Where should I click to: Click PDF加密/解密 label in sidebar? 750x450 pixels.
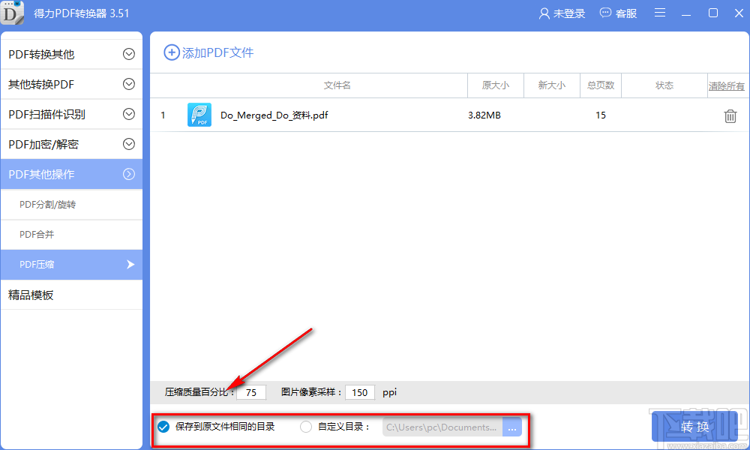[43, 145]
